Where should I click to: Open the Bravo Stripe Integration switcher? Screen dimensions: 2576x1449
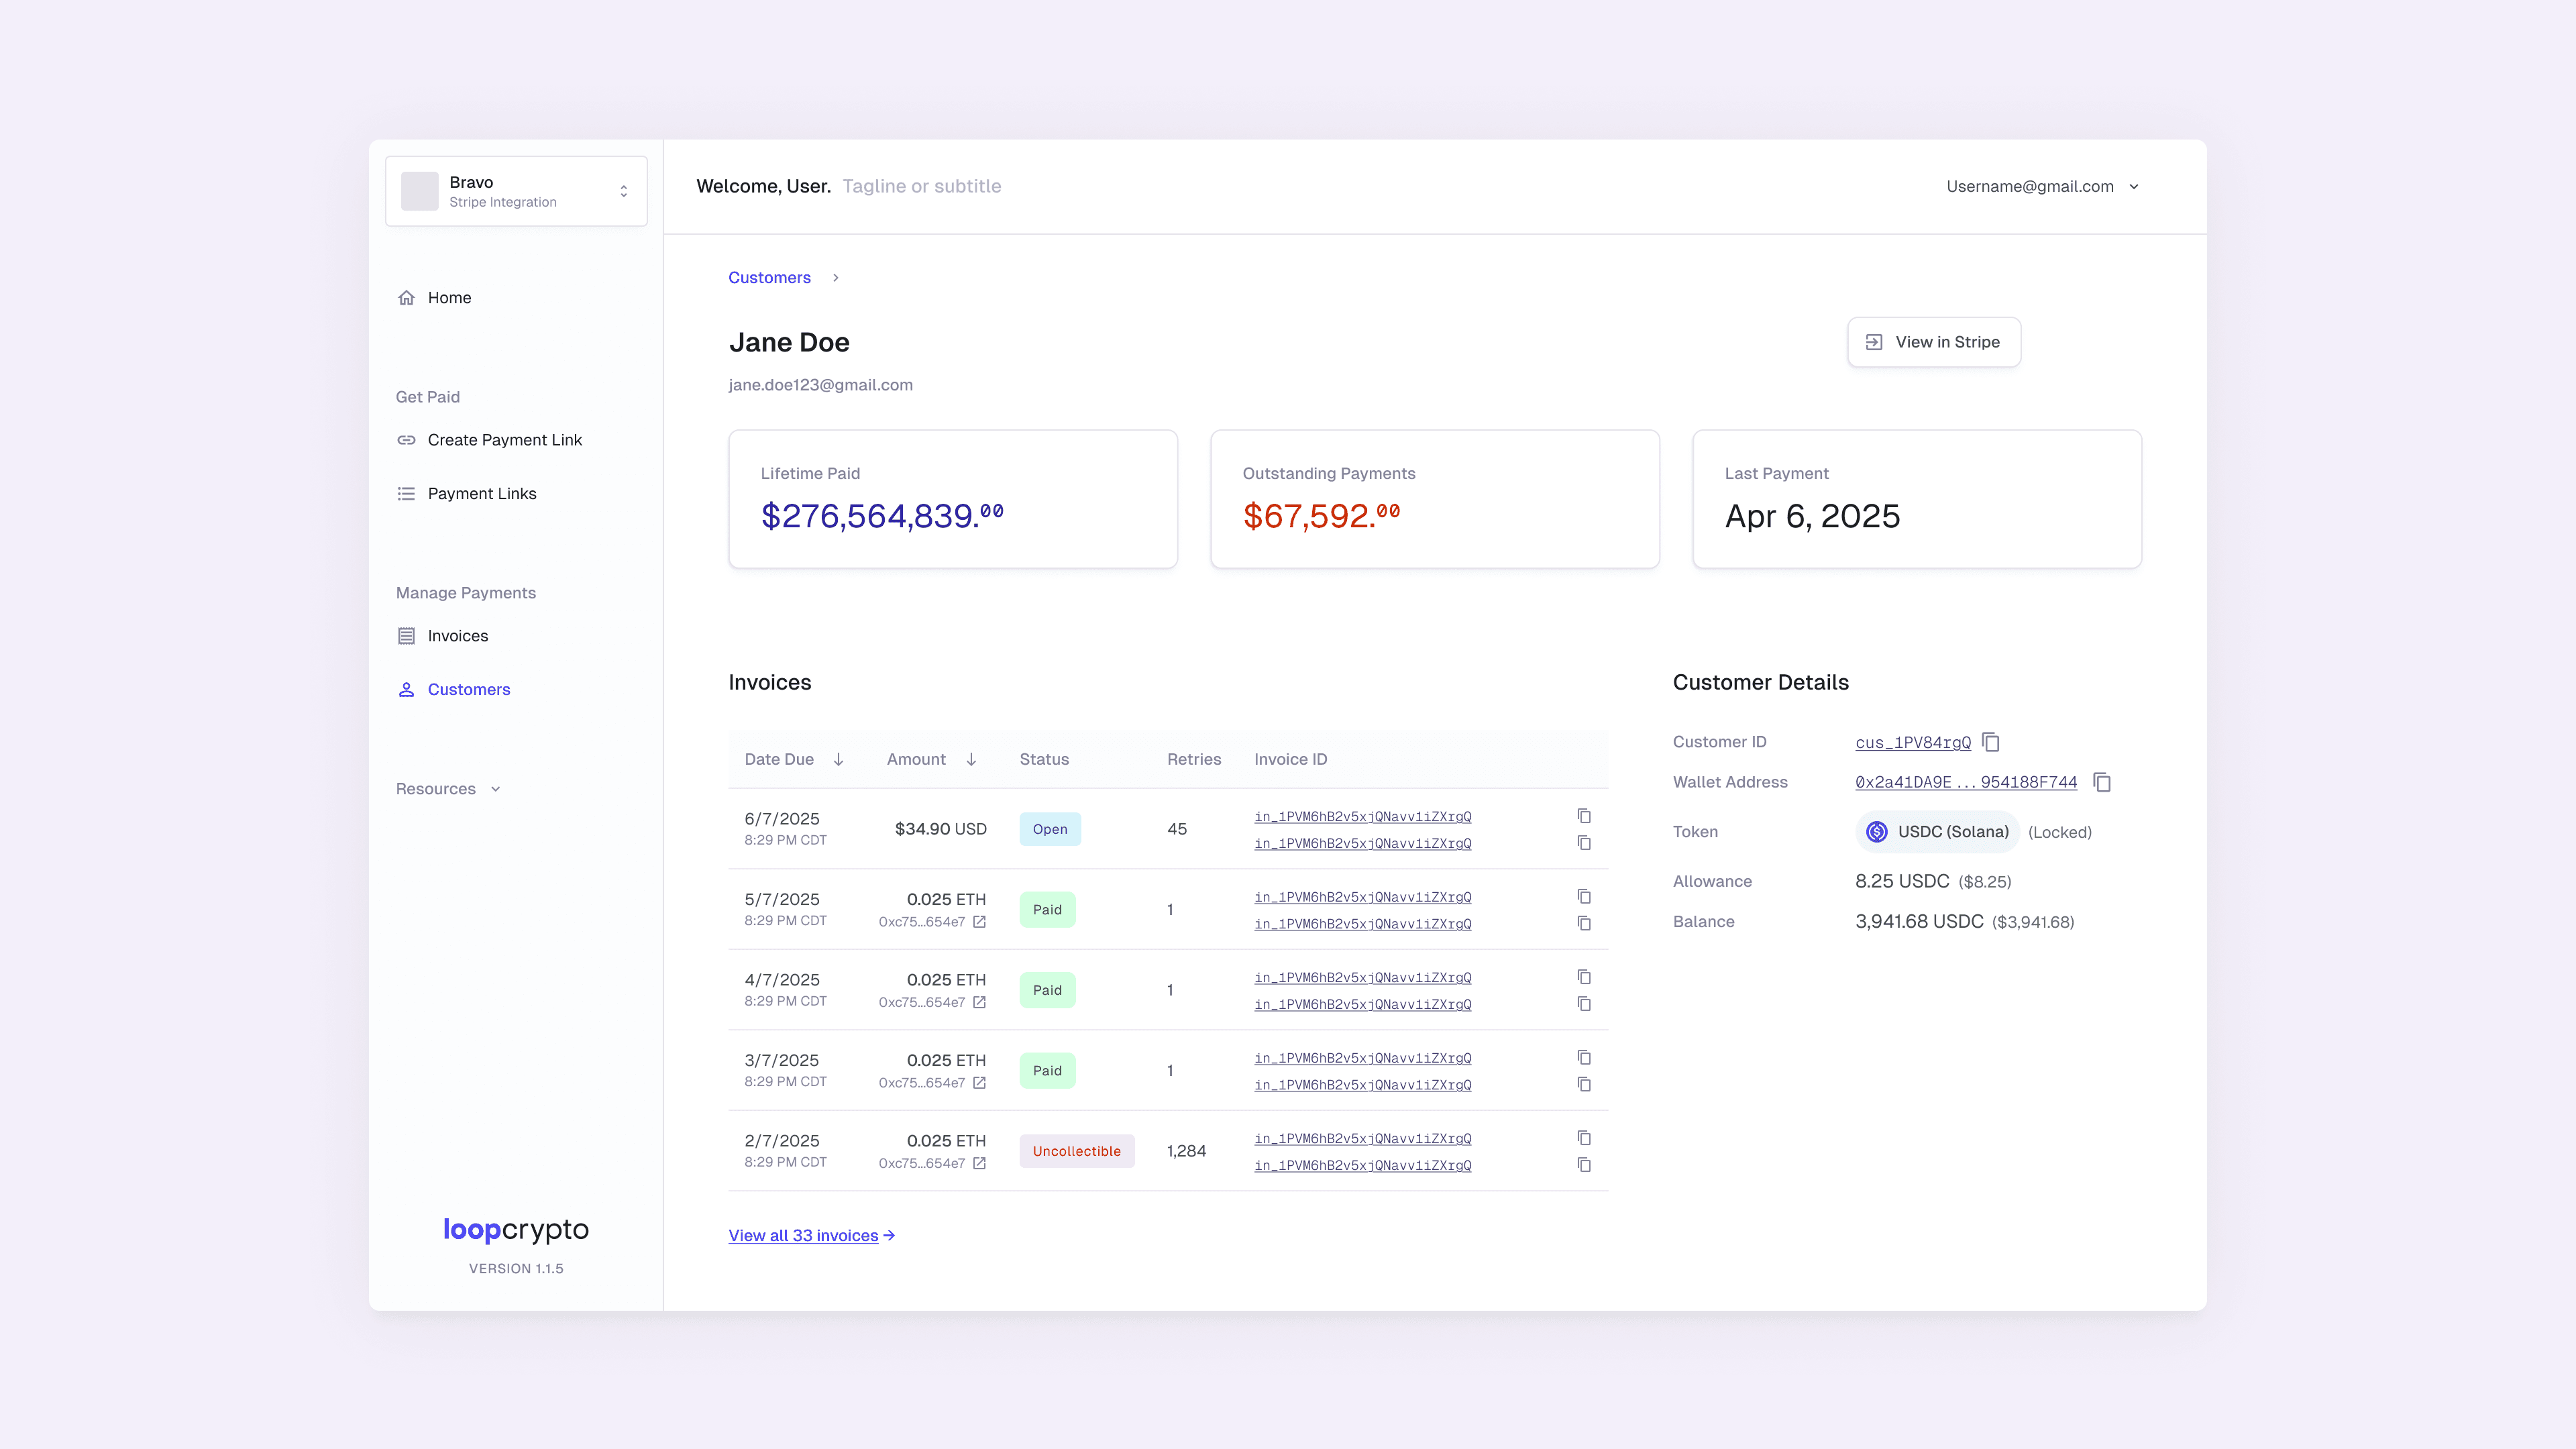pos(516,191)
